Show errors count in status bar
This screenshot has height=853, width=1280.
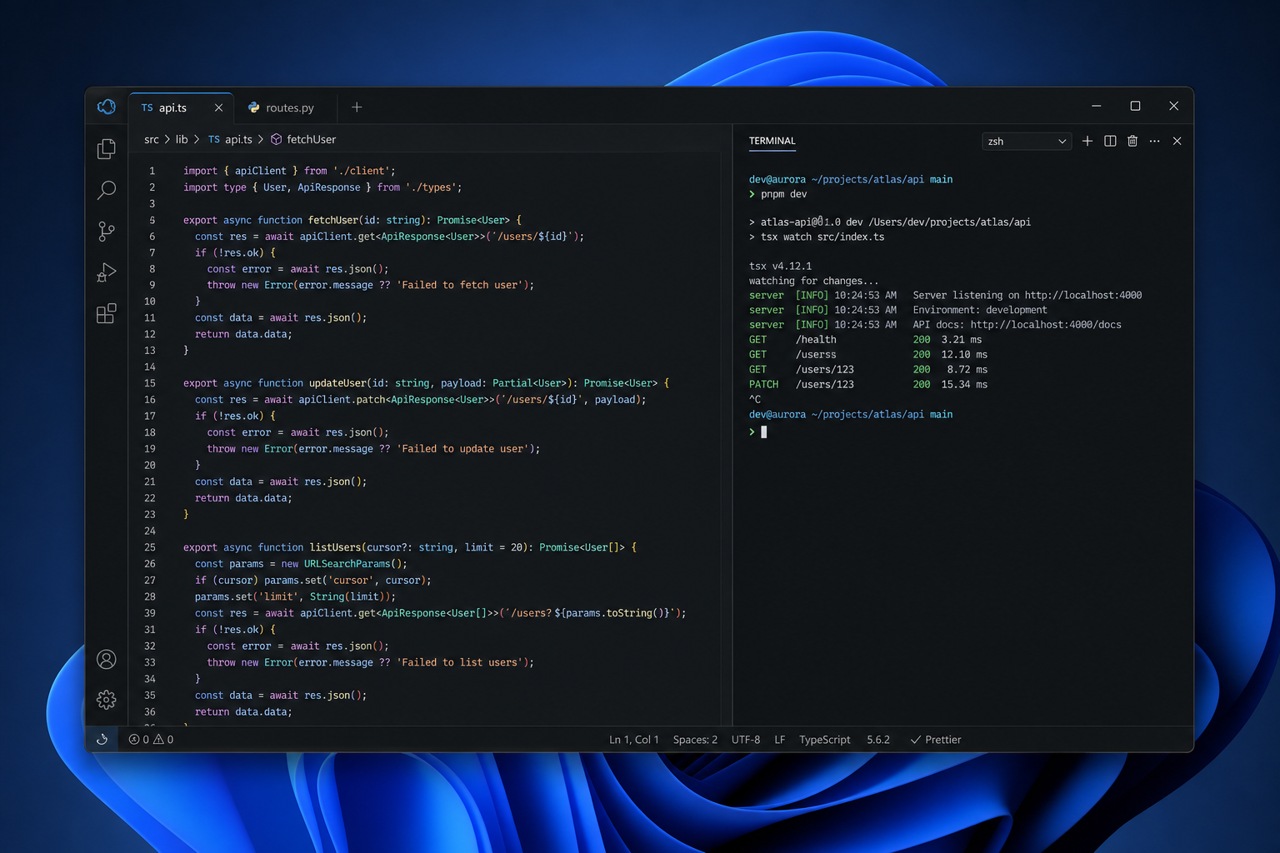(x=139, y=740)
